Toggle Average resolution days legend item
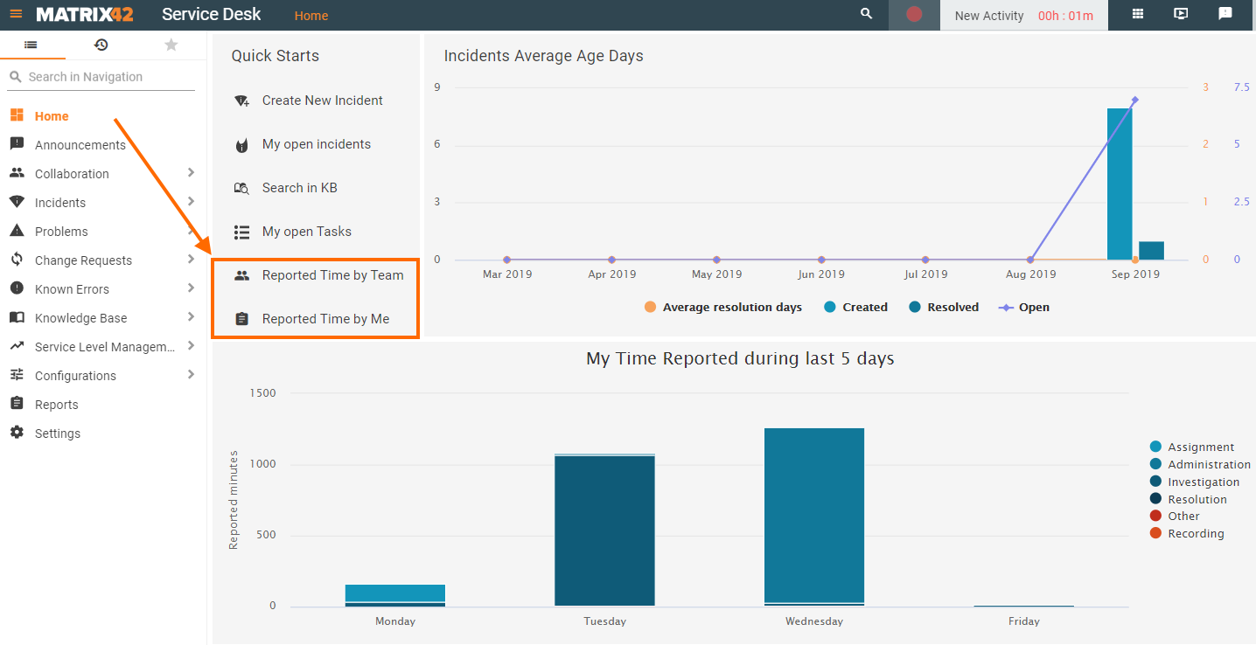1256x645 pixels. pos(722,308)
